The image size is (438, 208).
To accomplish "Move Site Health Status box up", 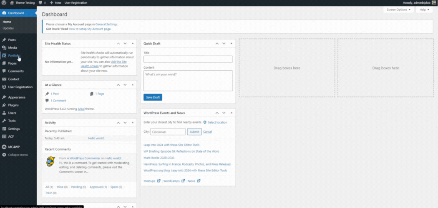I will click(x=118, y=43).
